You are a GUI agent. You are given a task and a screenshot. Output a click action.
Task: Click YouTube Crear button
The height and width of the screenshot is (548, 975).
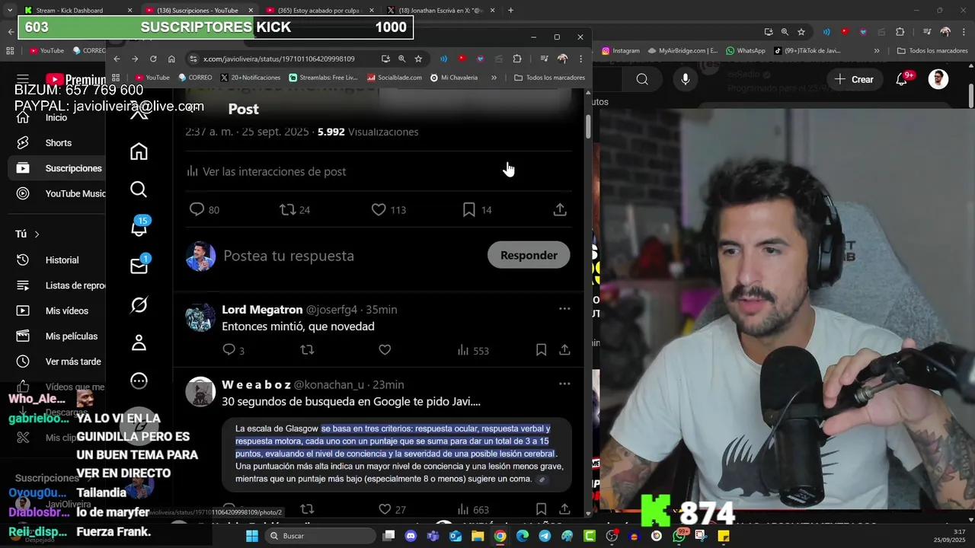854,79
